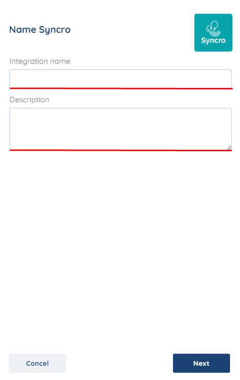Focus the Description text area
Screen dimensions: 240x380
(121, 129)
